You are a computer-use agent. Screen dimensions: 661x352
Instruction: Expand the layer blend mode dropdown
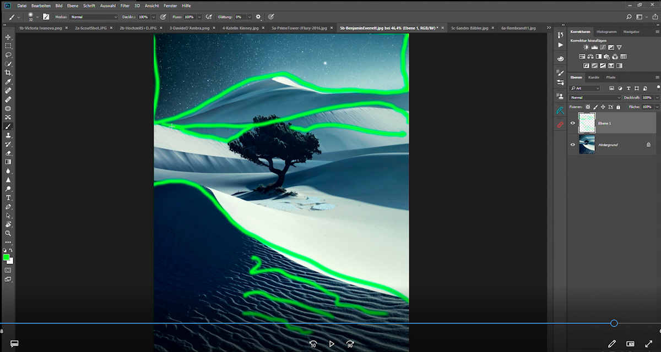click(596, 97)
